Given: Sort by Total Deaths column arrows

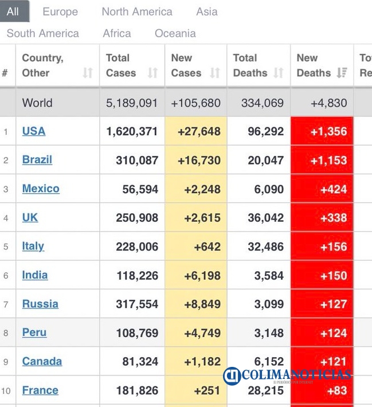Looking at the screenshot, I should coord(279,73).
